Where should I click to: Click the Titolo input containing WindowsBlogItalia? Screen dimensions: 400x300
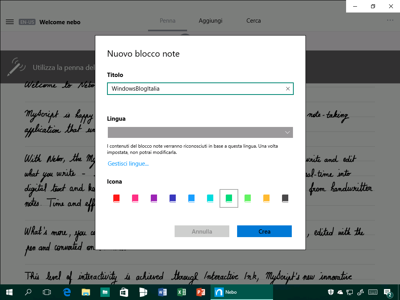(x=200, y=89)
